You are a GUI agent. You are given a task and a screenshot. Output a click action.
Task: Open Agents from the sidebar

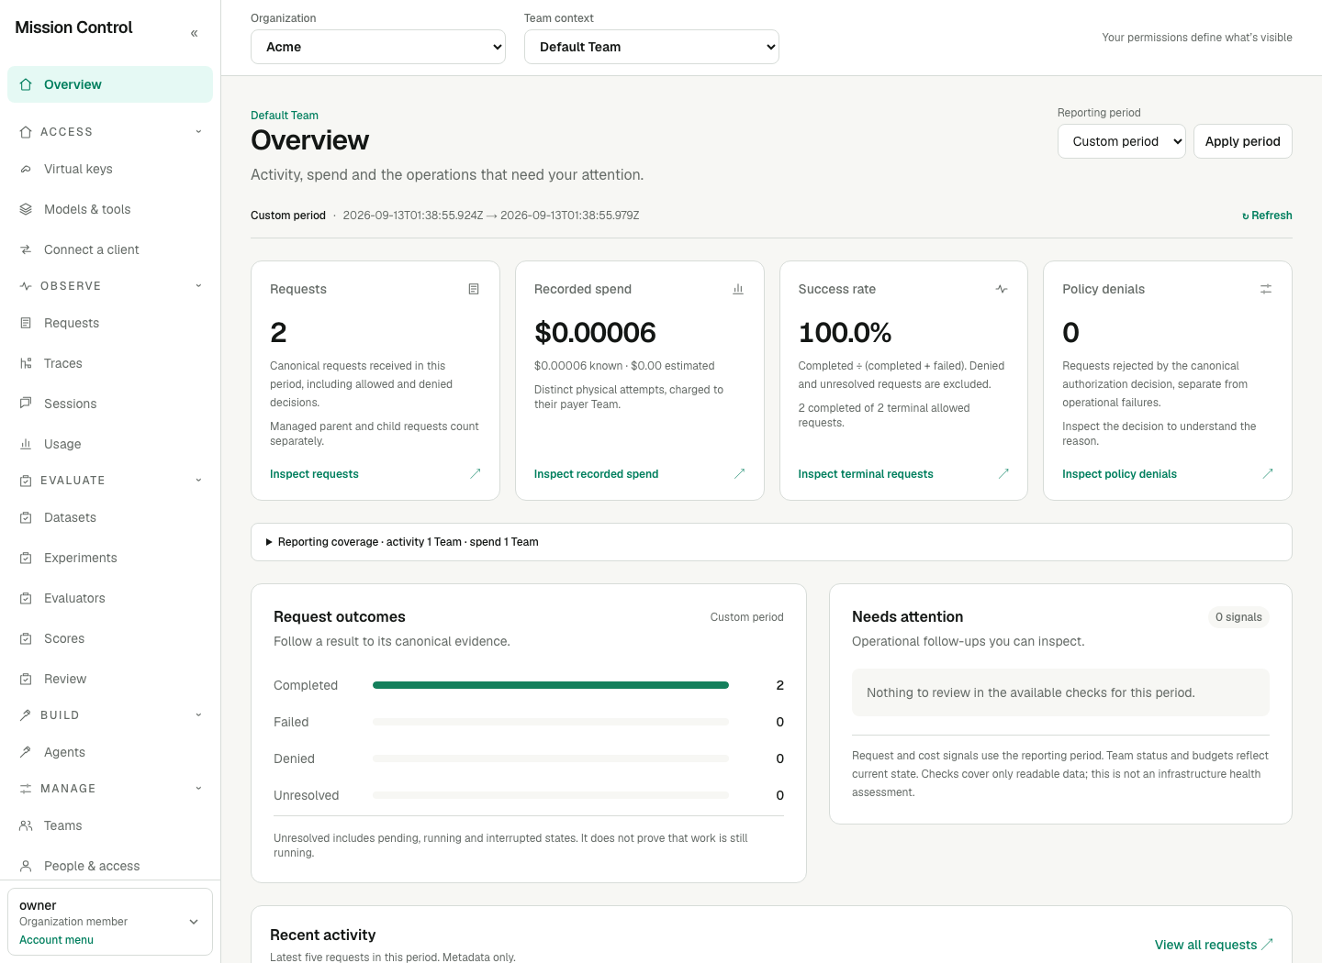110,752
